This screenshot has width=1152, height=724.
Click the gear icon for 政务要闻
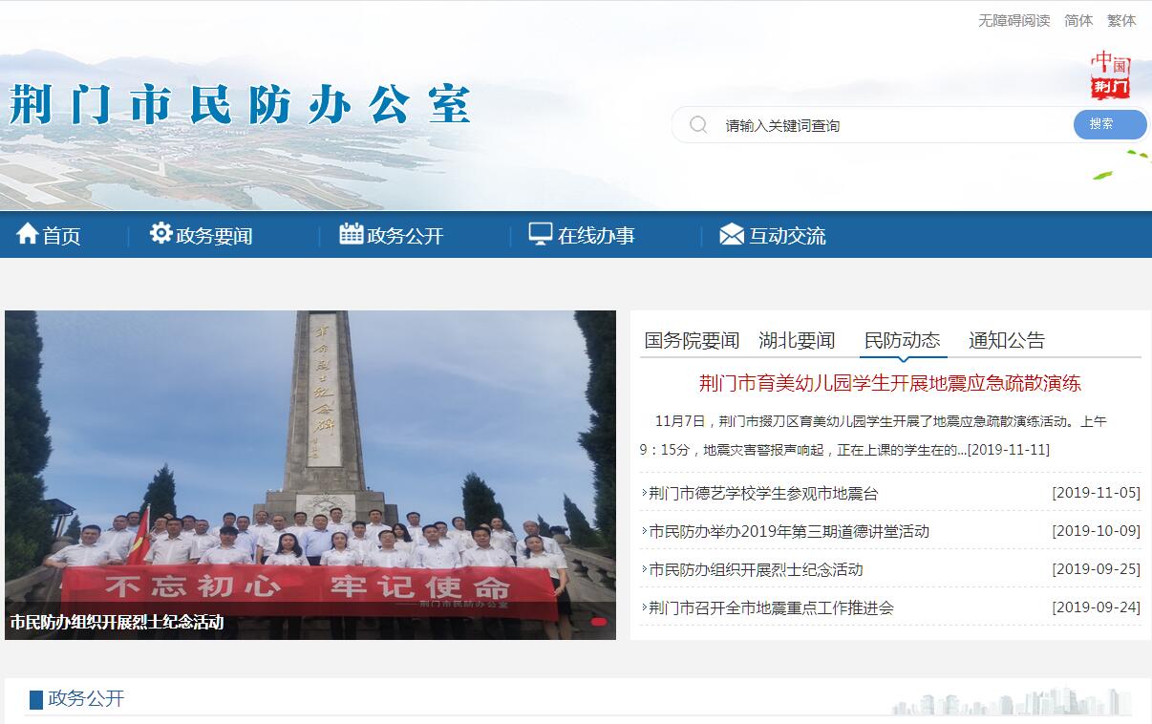(x=160, y=233)
